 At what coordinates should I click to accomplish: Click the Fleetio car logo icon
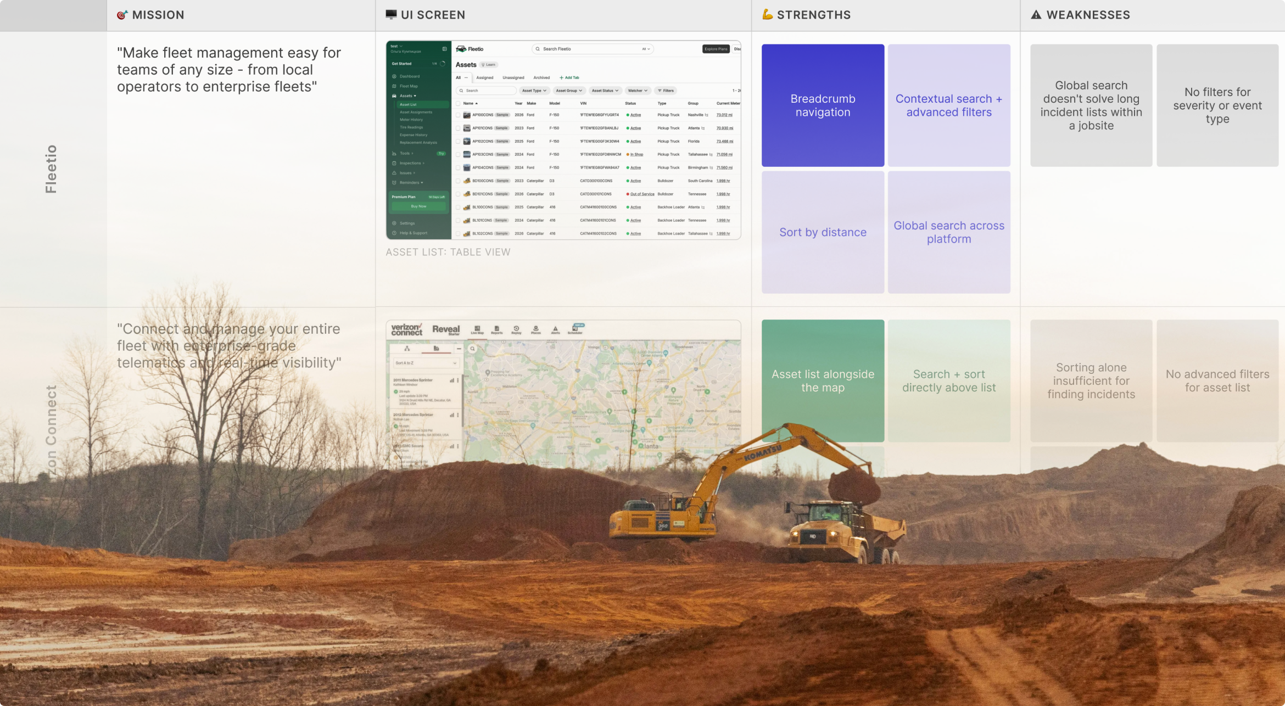point(461,49)
